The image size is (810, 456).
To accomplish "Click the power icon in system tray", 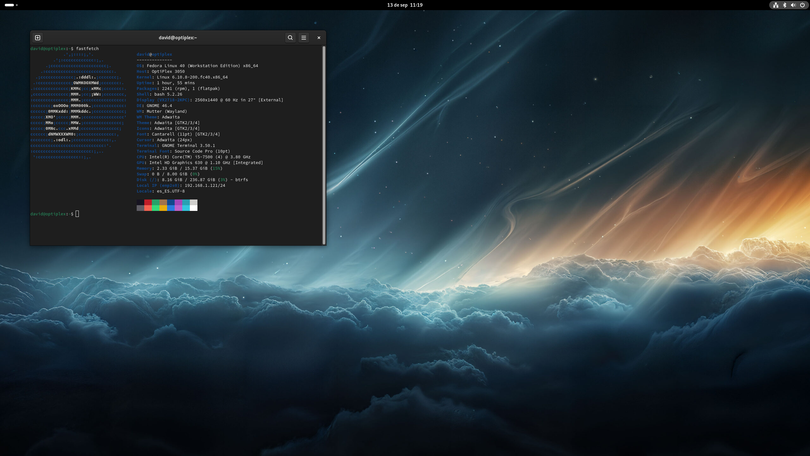I will pyautogui.click(x=802, y=5).
